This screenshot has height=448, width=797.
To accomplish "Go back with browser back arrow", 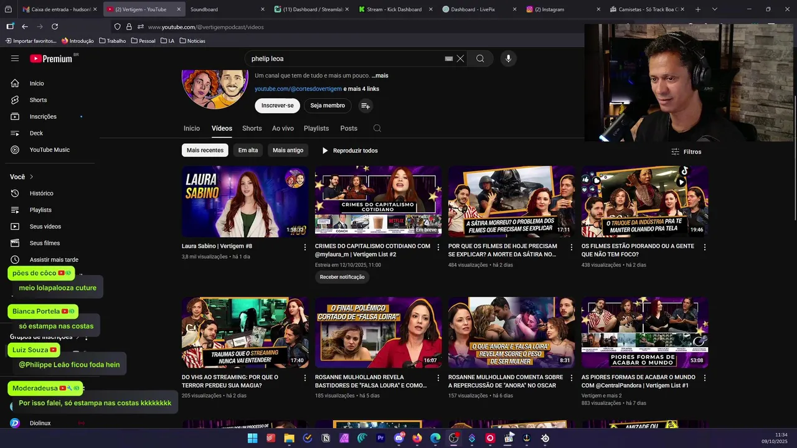I will 25,27.
